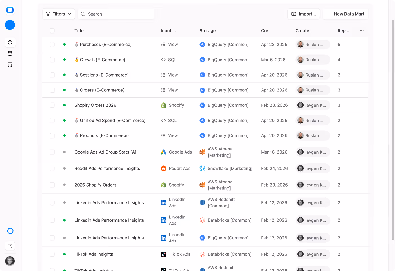This screenshot has height=271, width=395.
Task: Click the Mar 18, 2026 date cell
Action: (x=274, y=152)
